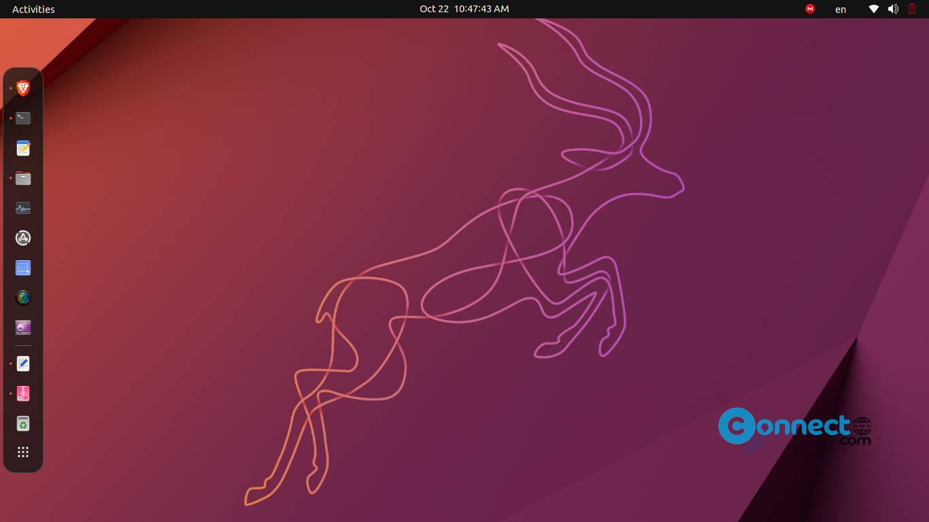Launch the Terminal from the dock

coord(23,118)
